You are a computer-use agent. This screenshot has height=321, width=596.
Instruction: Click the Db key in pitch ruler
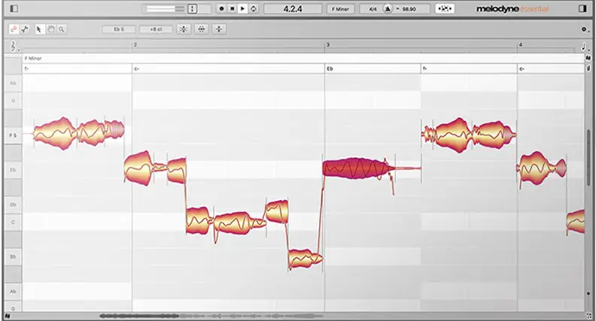(13, 204)
